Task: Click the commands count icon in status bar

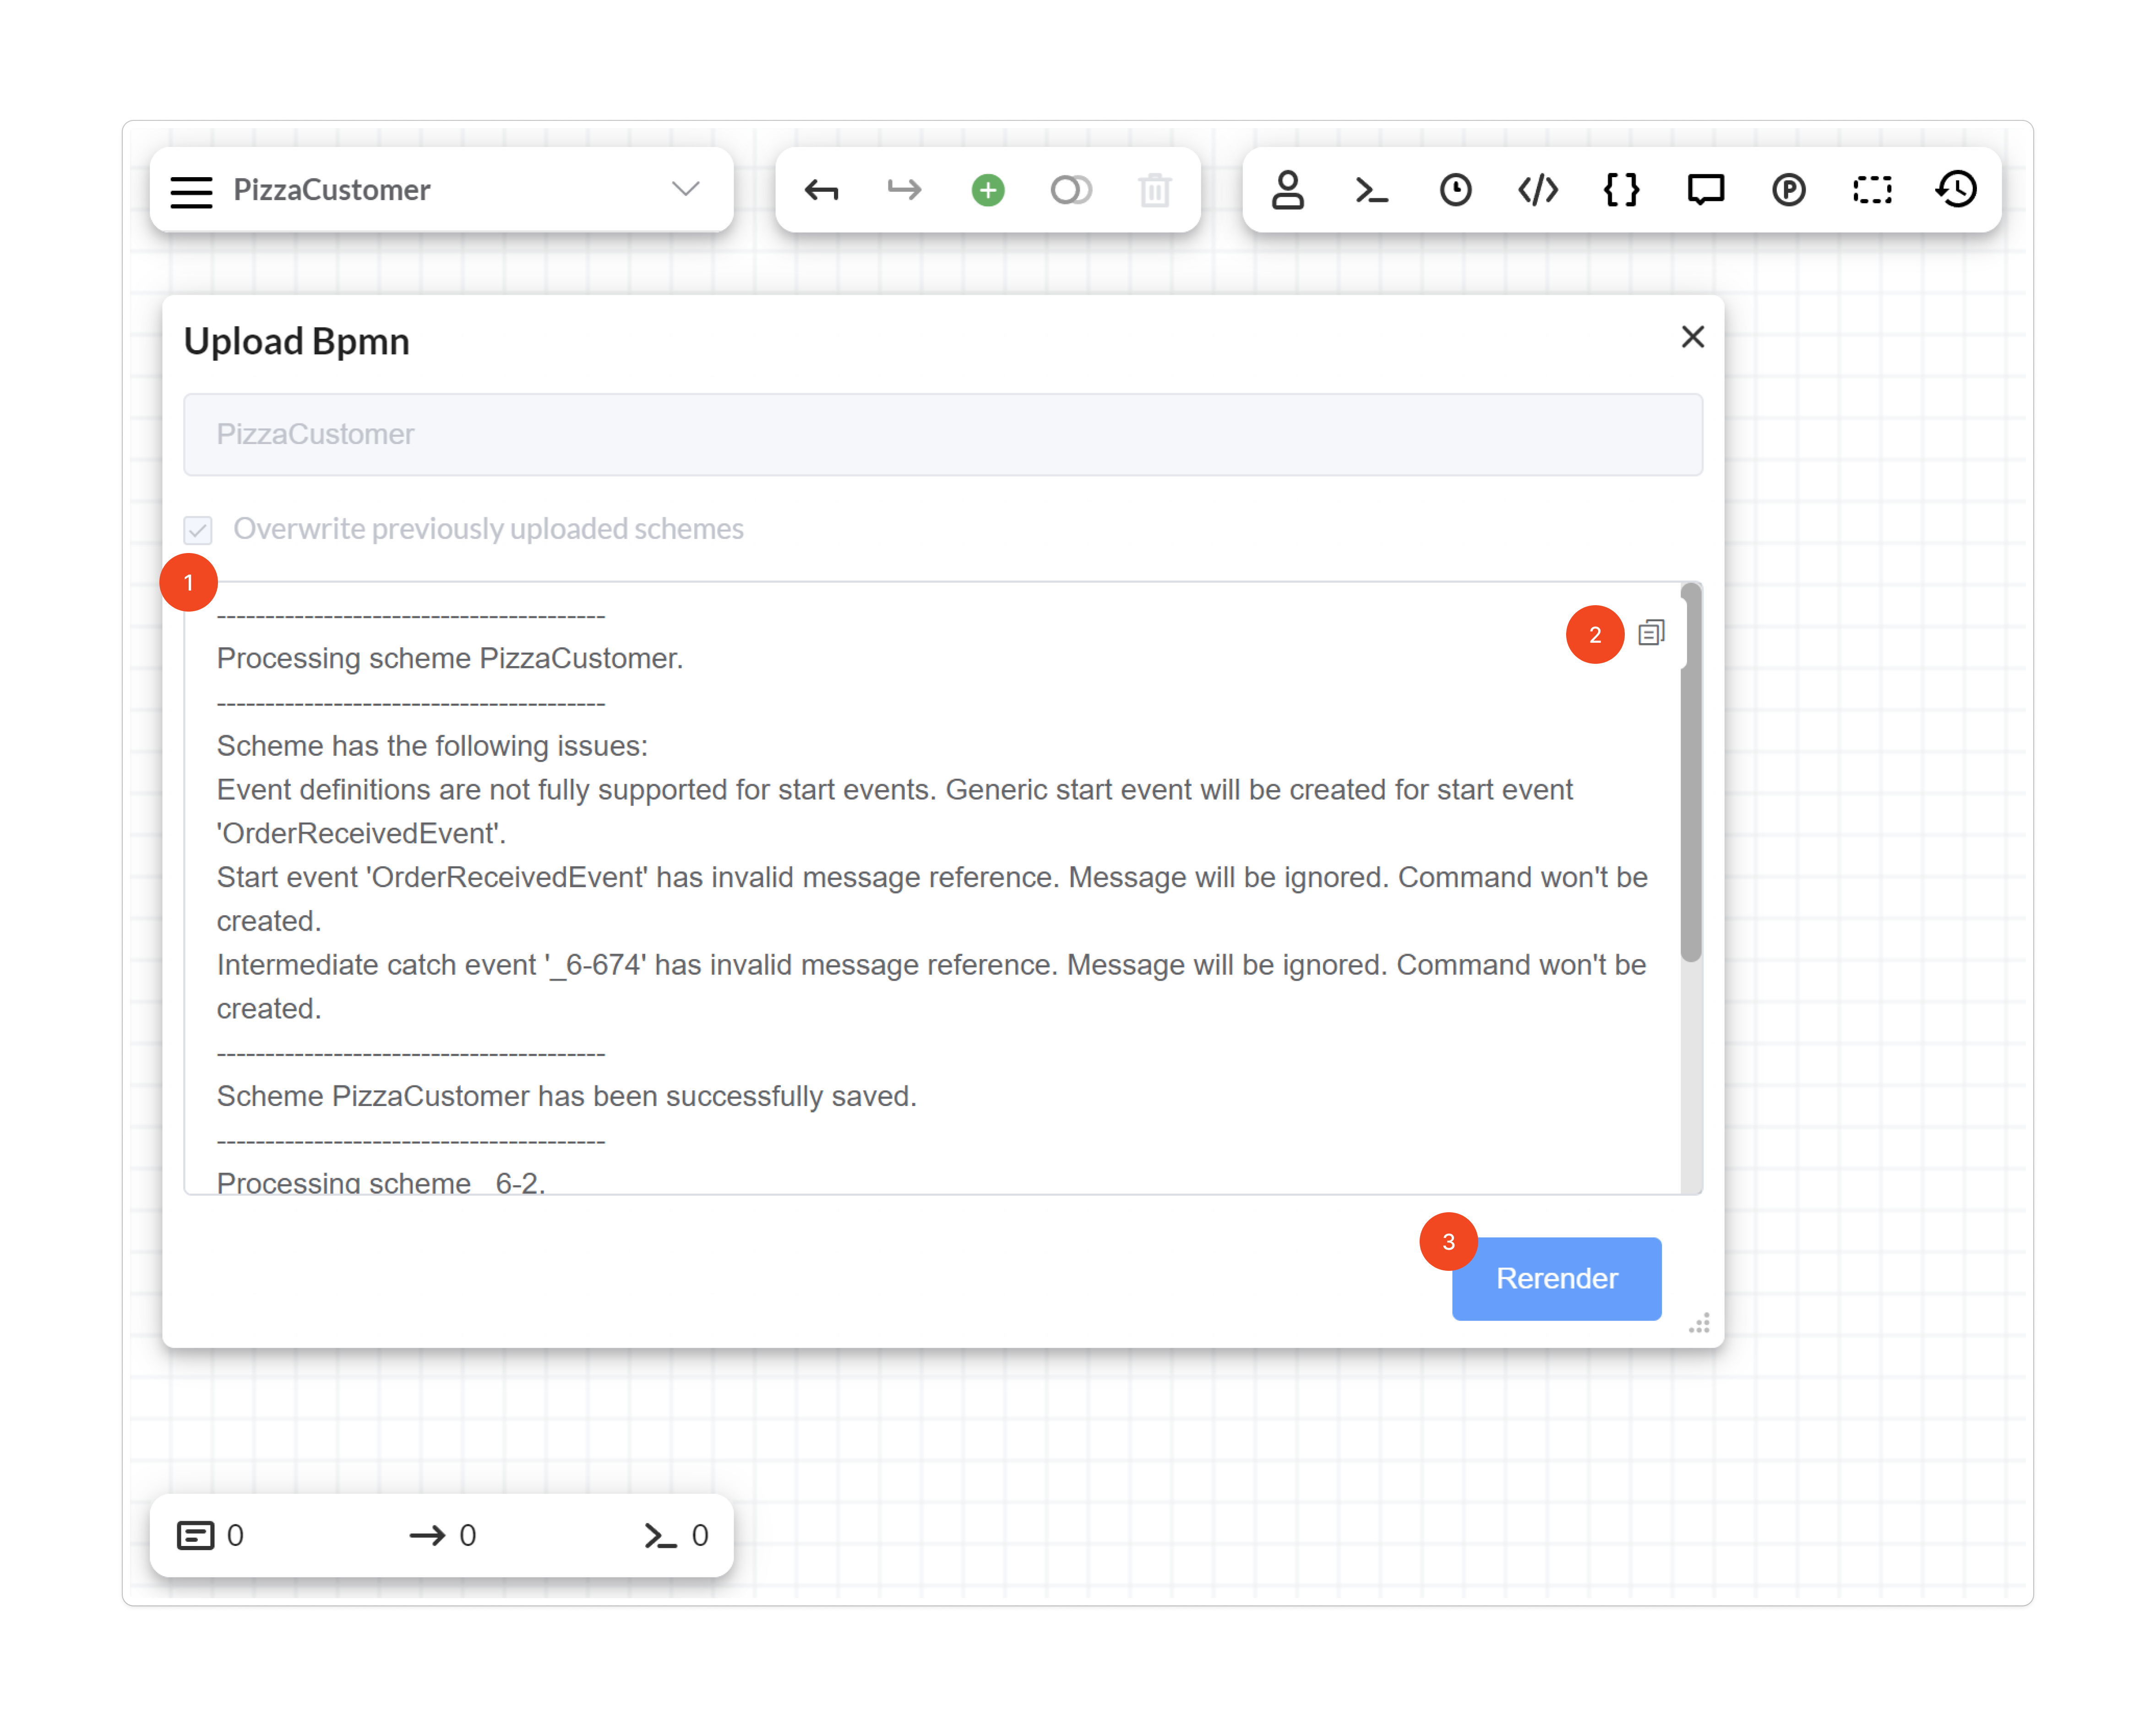Action: (660, 1535)
